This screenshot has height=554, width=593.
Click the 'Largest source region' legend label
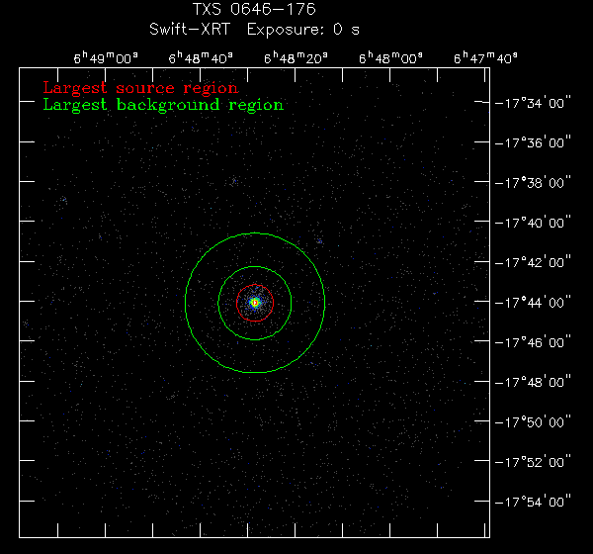[140, 88]
